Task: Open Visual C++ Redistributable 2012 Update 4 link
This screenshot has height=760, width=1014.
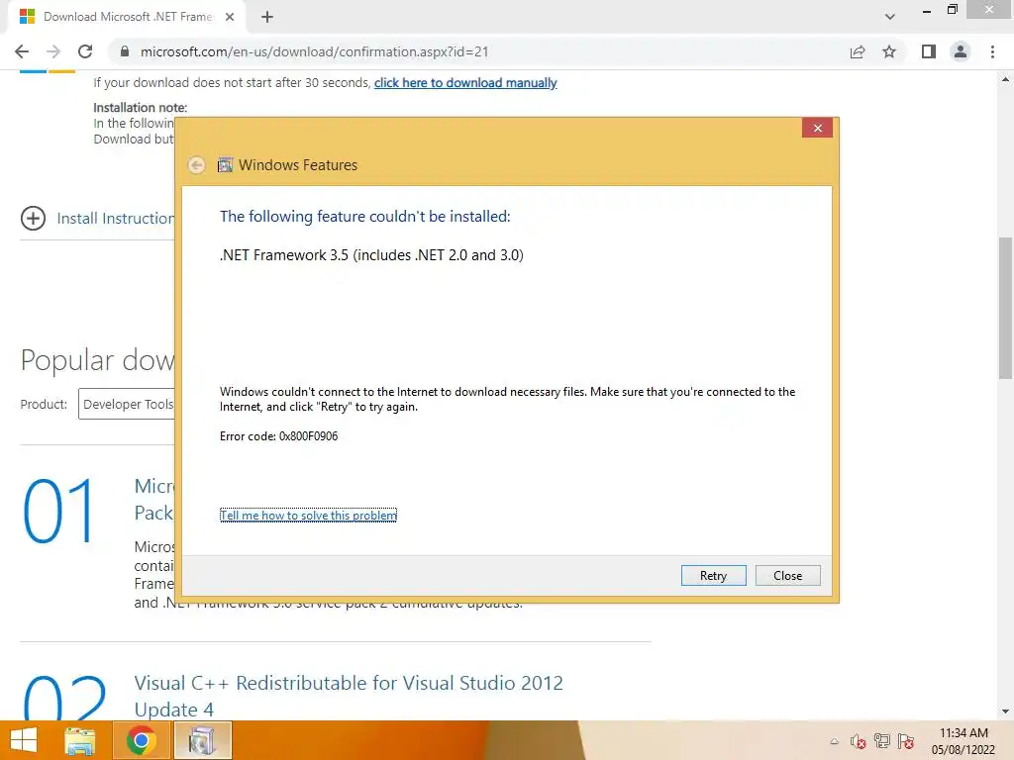Action: click(x=349, y=696)
